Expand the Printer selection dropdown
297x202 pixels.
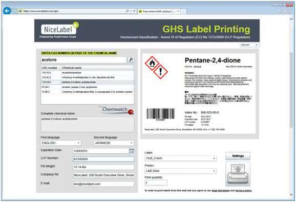181,171
